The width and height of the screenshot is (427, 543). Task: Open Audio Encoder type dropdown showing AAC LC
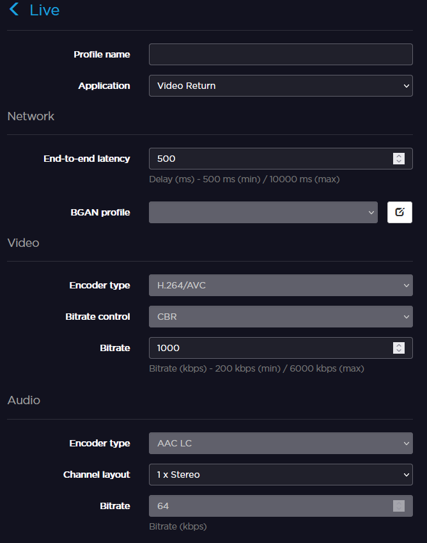(x=280, y=443)
